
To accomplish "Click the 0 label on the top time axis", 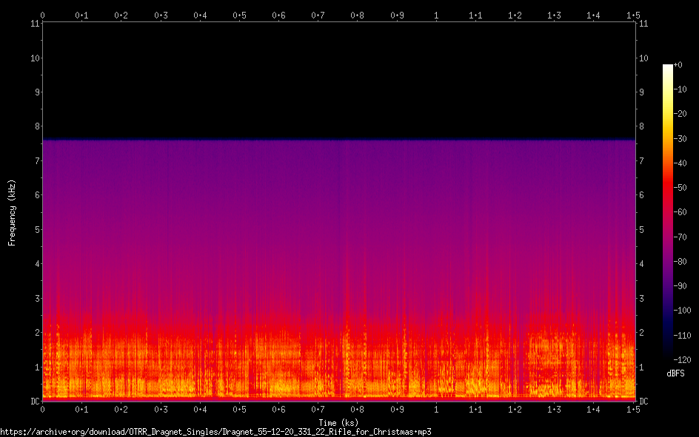I will (x=43, y=14).
